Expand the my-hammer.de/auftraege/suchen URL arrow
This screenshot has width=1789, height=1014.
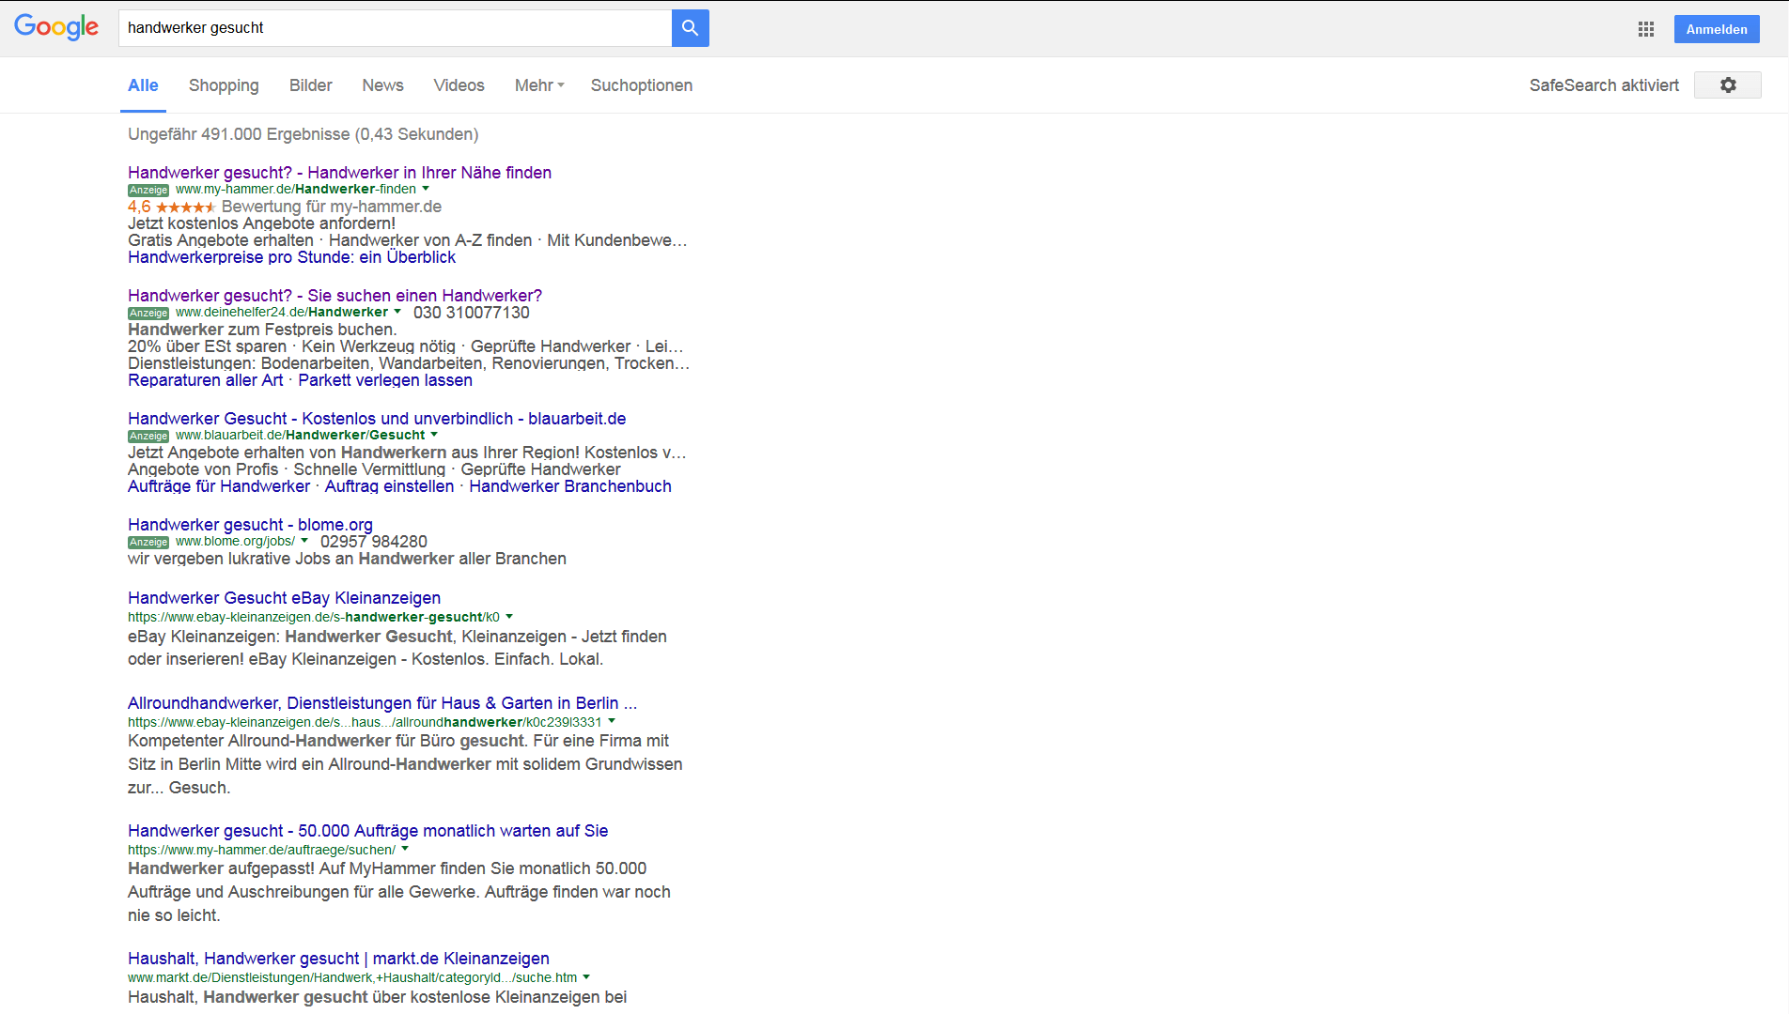coord(405,849)
